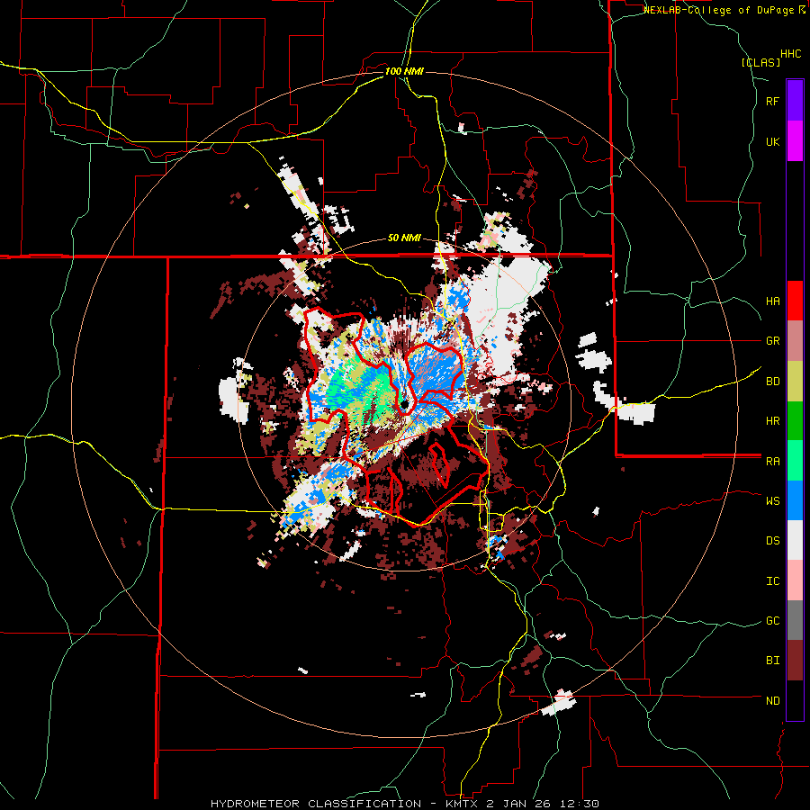Viewport: 810px width, 810px height.
Task: Click the DS legend label
Action: point(772,541)
